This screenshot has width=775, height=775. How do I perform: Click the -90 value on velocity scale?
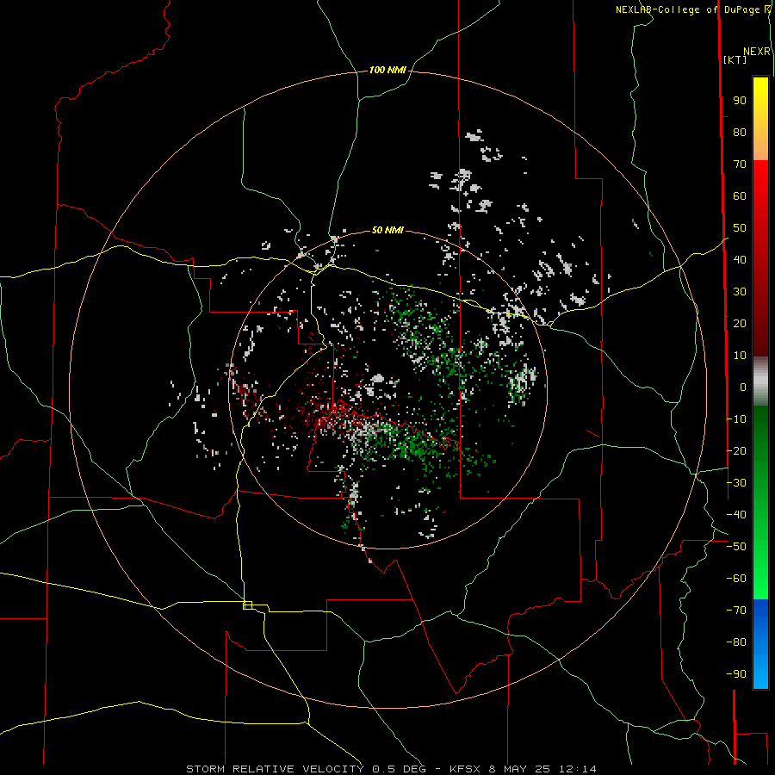click(x=736, y=673)
